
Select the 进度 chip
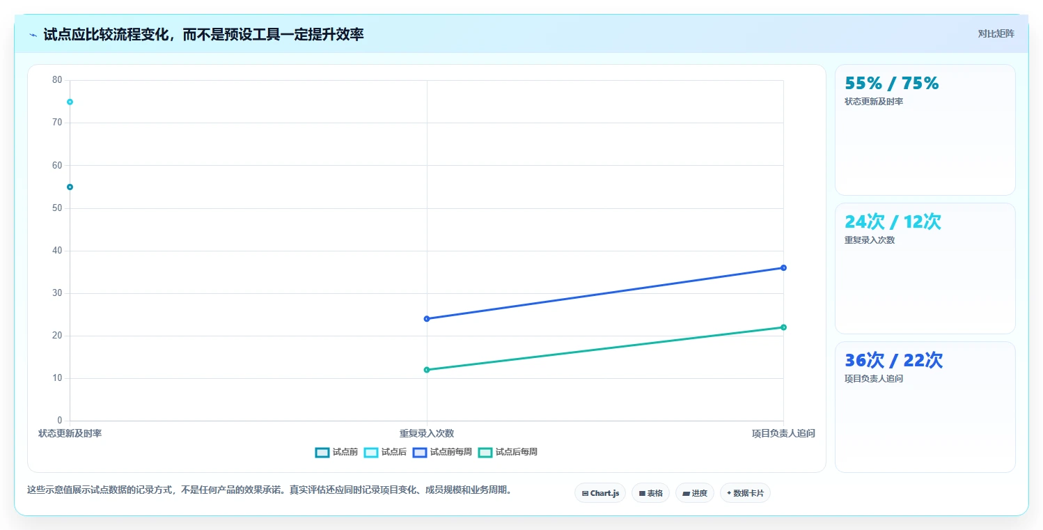[695, 493]
